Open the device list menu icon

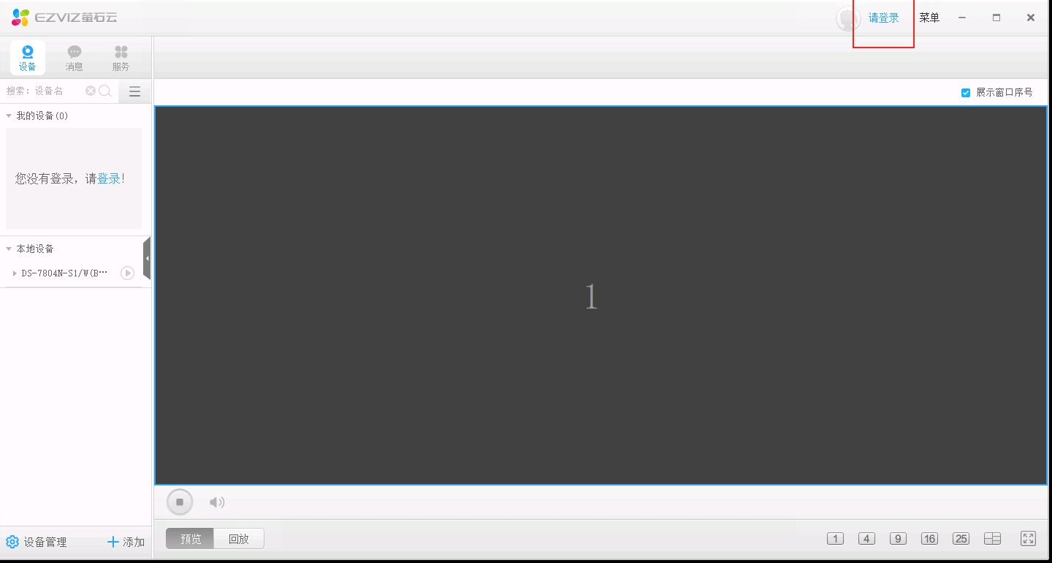coord(134,91)
